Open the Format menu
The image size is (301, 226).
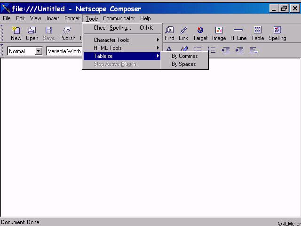72,18
